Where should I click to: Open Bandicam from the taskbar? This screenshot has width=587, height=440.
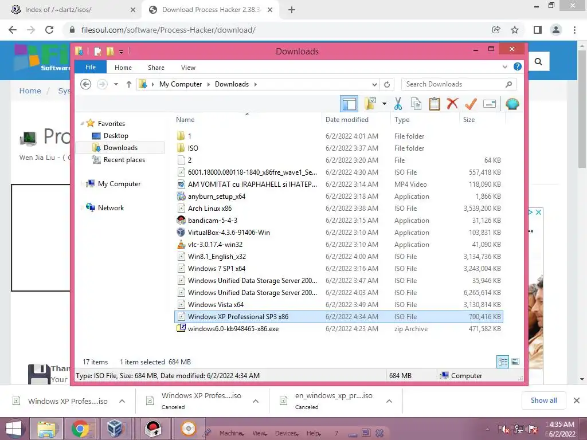coord(153,429)
